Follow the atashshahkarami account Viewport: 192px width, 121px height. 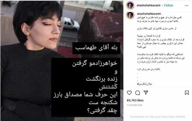[169, 5]
